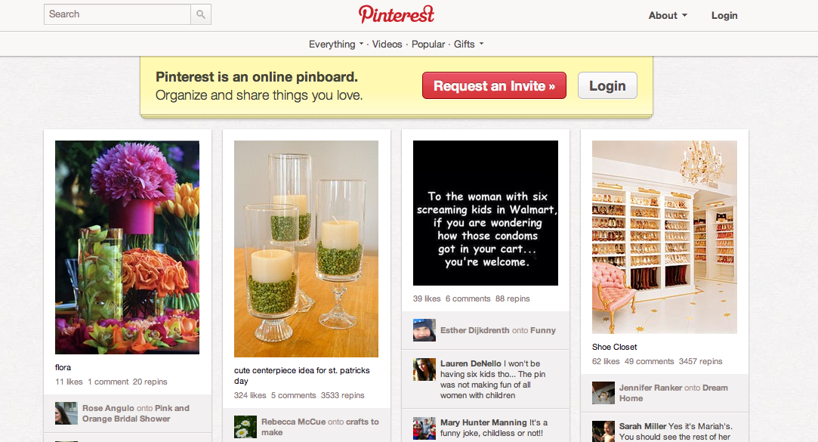Open the Gifts dropdown menu
This screenshot has width=818, height=442.
point(468,45)
